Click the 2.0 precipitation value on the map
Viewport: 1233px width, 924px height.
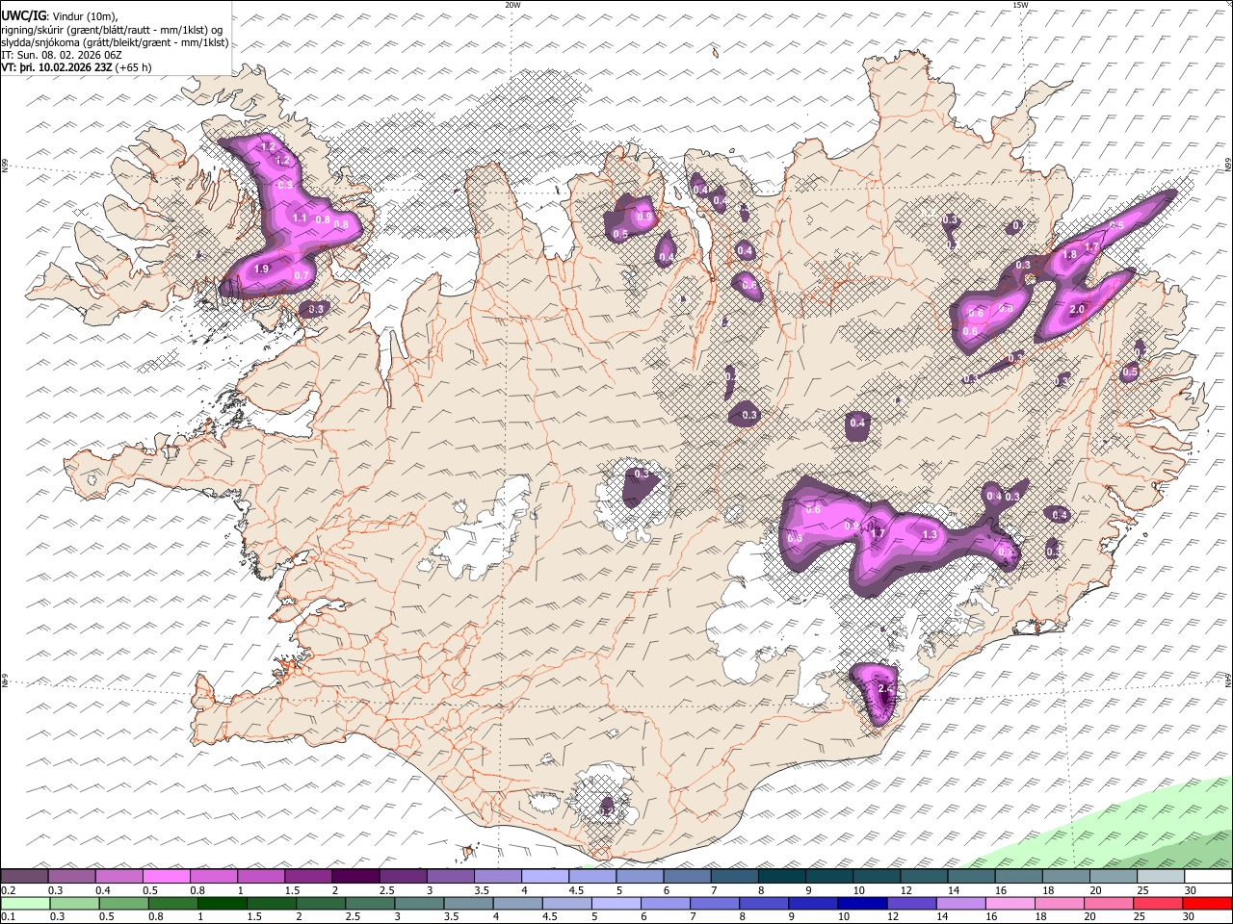pyautogui.click(x=1078, y=310)
